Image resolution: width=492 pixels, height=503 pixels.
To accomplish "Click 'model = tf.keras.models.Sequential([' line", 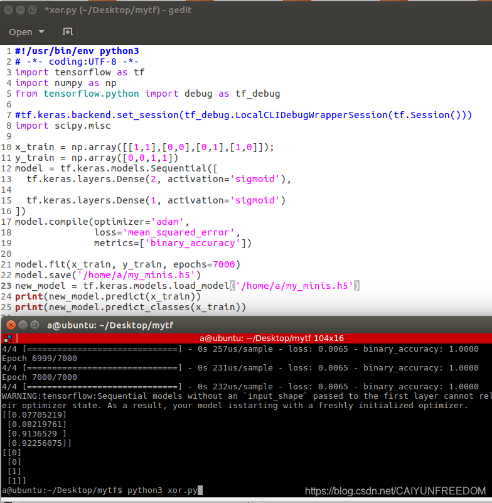I will (116, 168).
